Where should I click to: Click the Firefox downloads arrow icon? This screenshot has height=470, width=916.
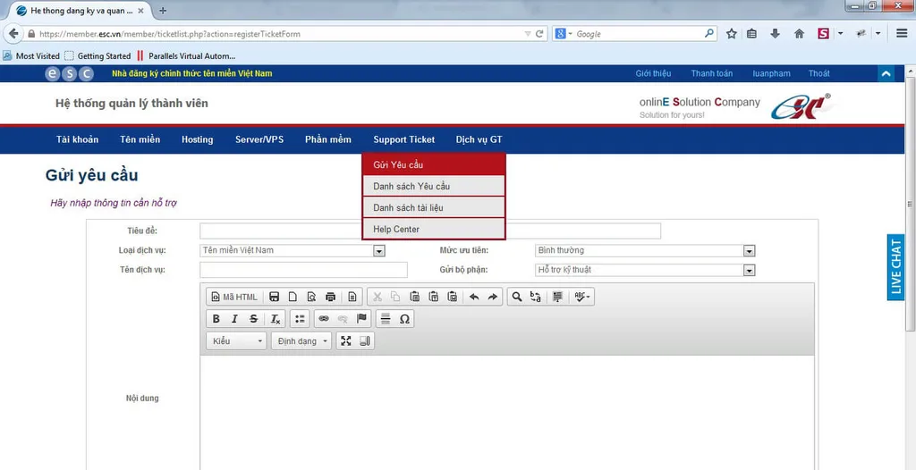coord(776,34)
